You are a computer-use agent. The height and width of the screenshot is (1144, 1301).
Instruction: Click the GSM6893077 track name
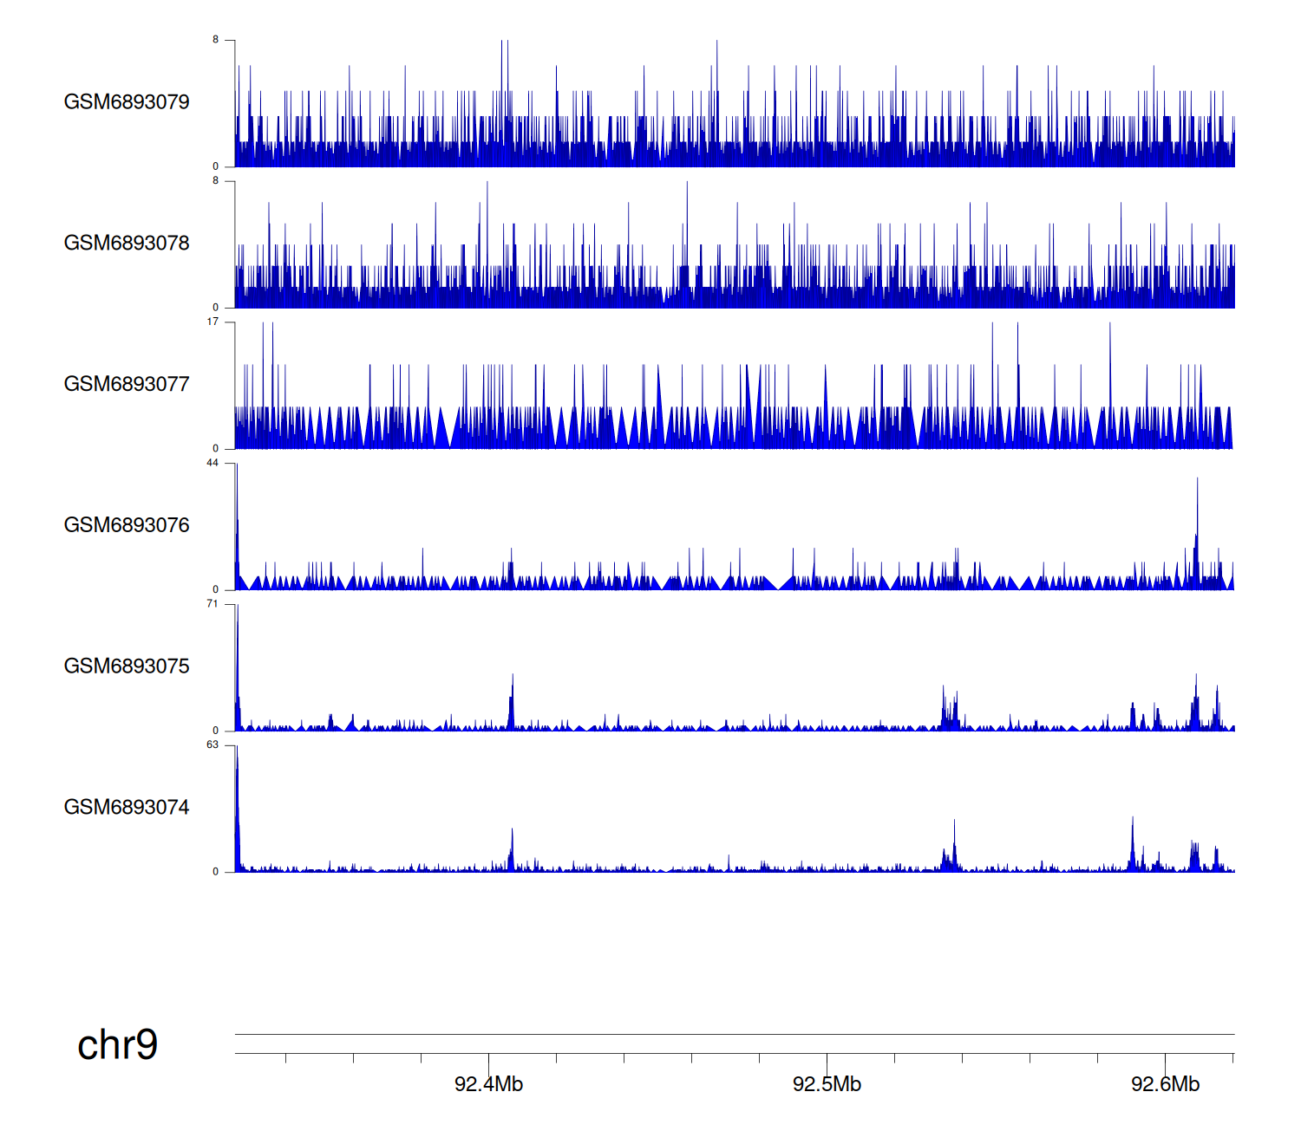point(127,384)
